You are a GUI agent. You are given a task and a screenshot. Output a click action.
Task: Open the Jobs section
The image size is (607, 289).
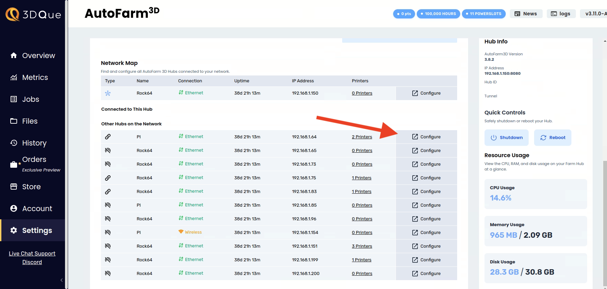pos(33,99)
